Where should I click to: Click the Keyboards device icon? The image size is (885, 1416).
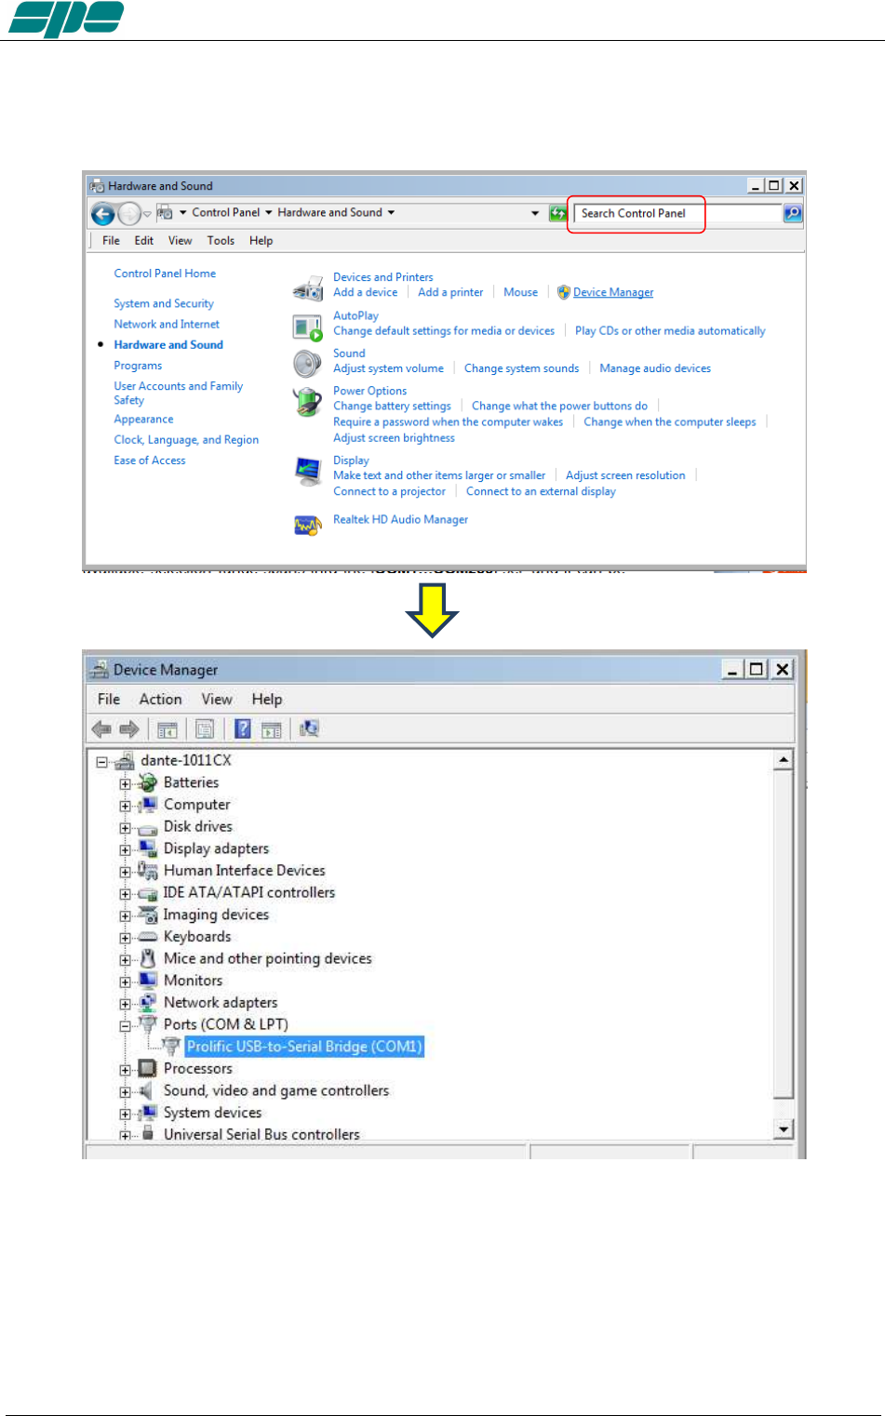click(147, 937)
